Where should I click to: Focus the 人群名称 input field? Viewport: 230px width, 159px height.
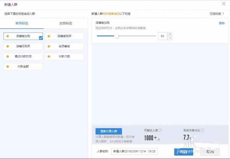(x=134, y=151)
